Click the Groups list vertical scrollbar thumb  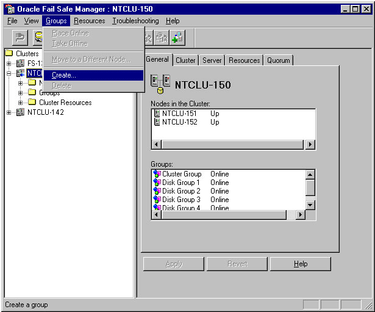click(x=310, y=187)
